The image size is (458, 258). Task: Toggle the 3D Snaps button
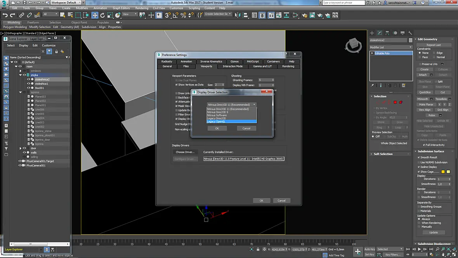[168, 15]
